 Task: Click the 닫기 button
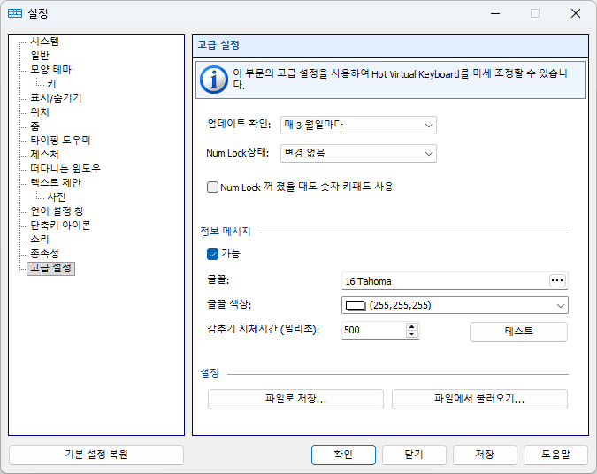coord(414,455)
